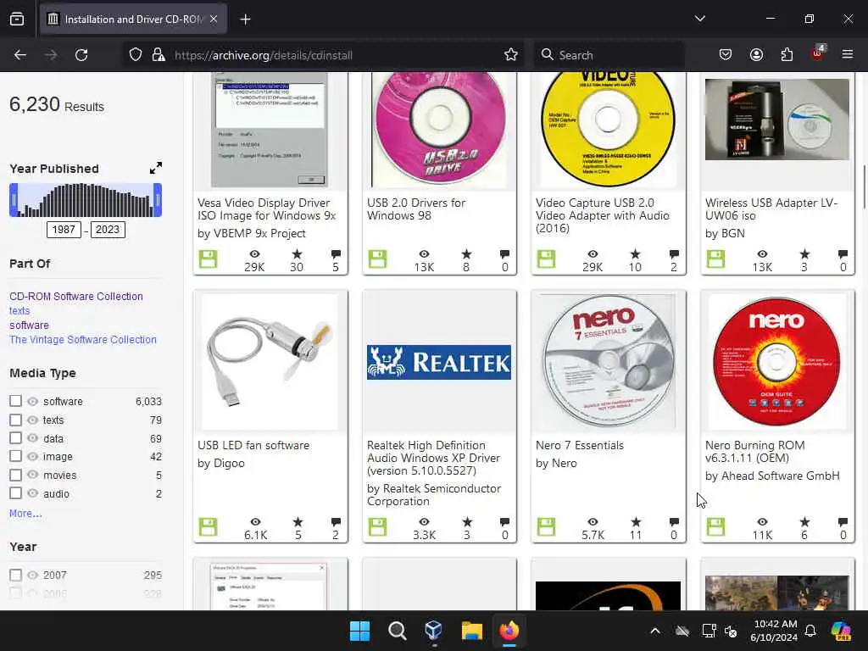Open the clock and date in the taskbar
The height and width of the screenshot is (651, 868).
(x=775, y=631)
